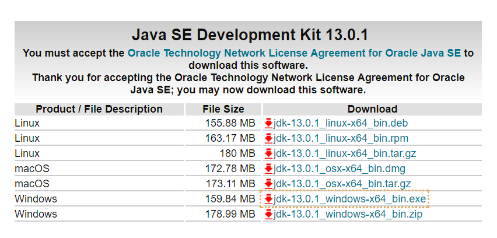Click the download arrow icon for the macOS .dmg
497x238 pixels.
(x=268, y=169)
